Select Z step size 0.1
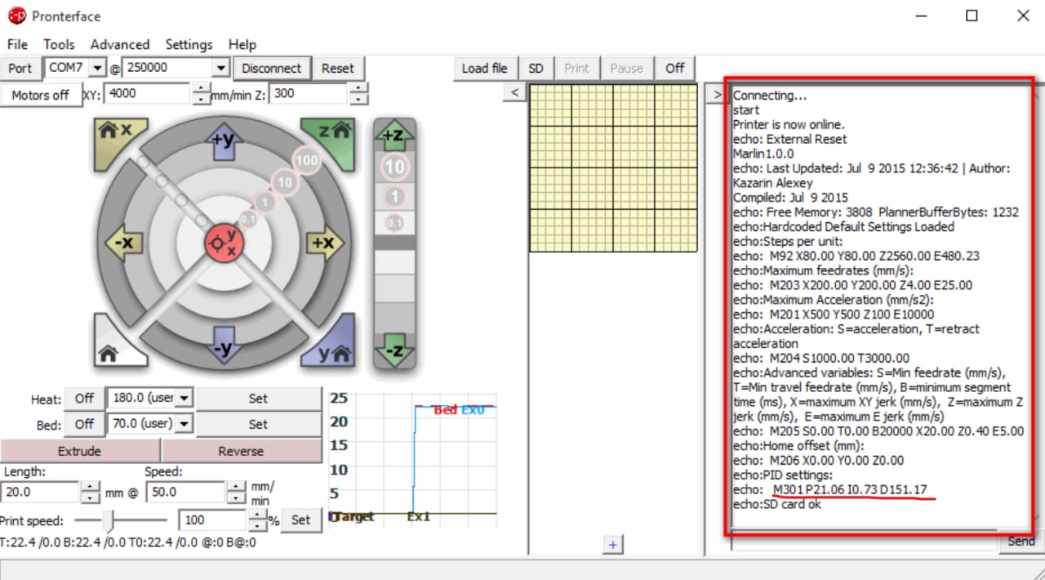 pyautogui.click(x=395, y=222)
